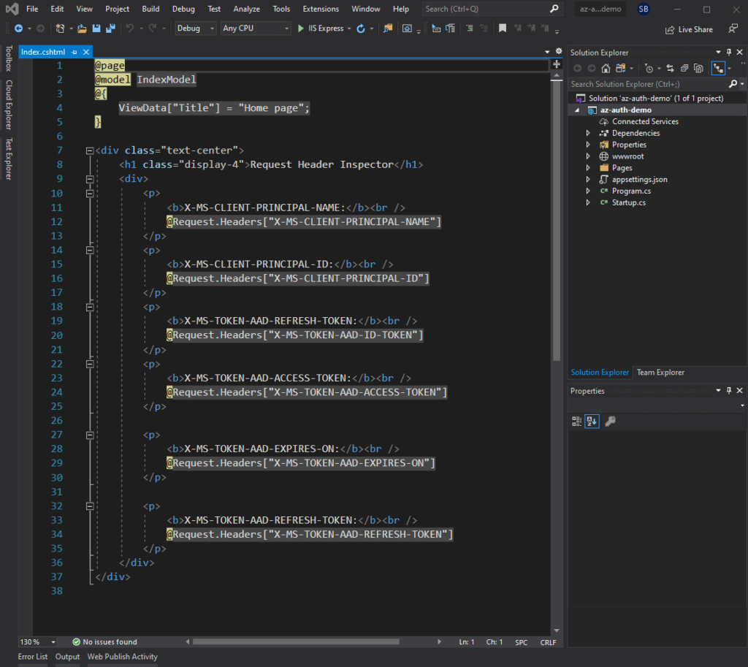This screenshot has width=748, height=667.
Task: Start IIS Express with the green play icon
Action: [300, 28]
